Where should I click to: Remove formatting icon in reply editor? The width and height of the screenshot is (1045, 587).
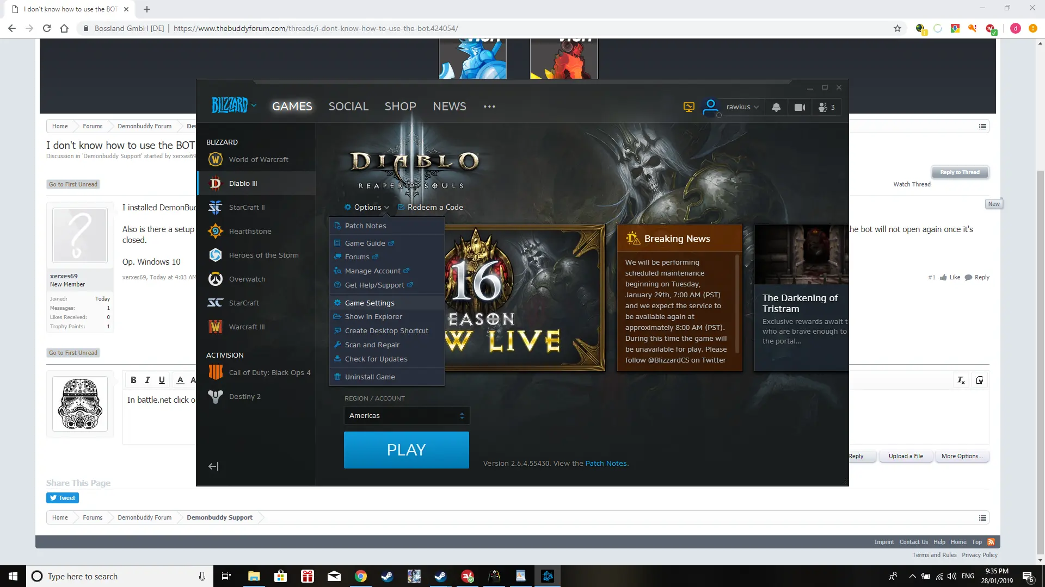tap(961, 380)
